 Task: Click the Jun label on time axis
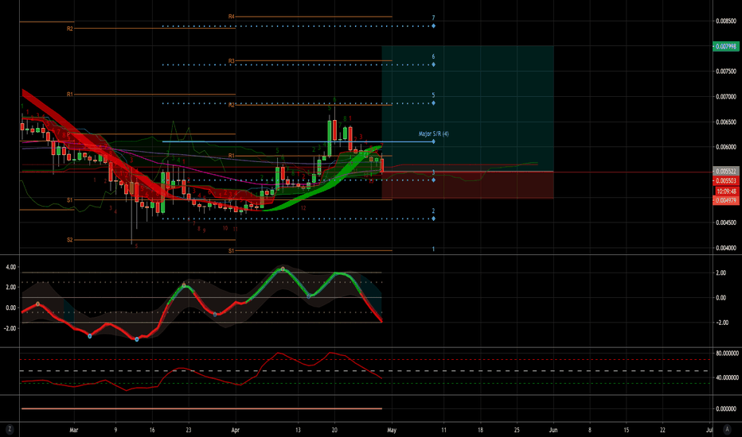tap(553, 430)
